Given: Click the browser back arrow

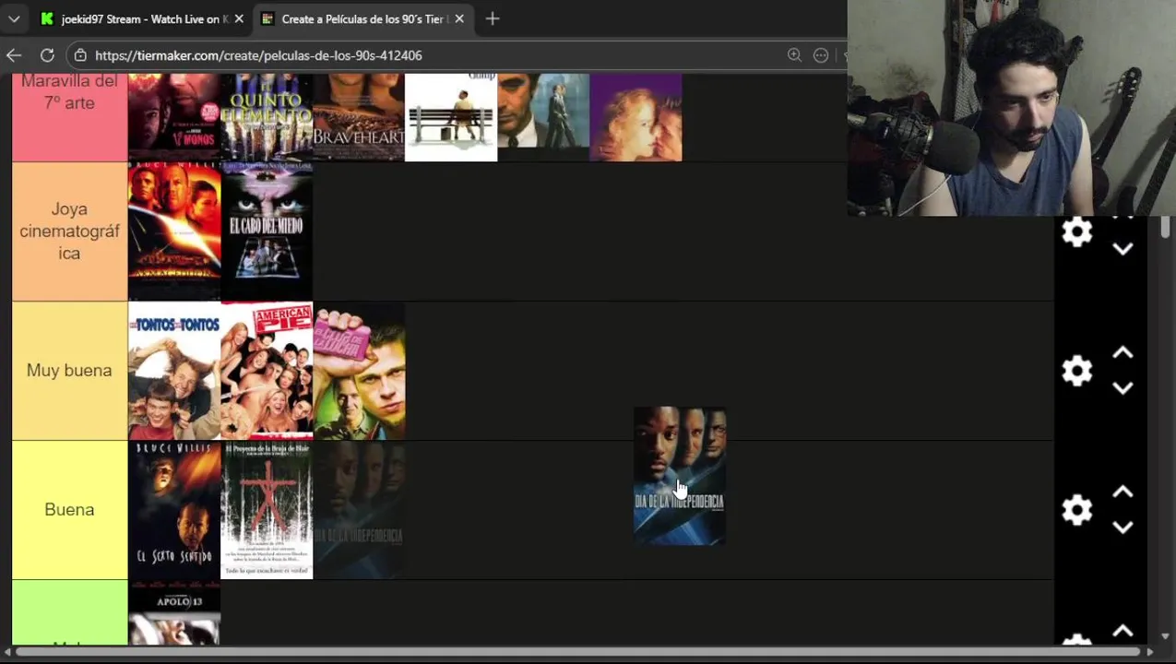Looking at the screenshot, I should [x=14, y=55].
